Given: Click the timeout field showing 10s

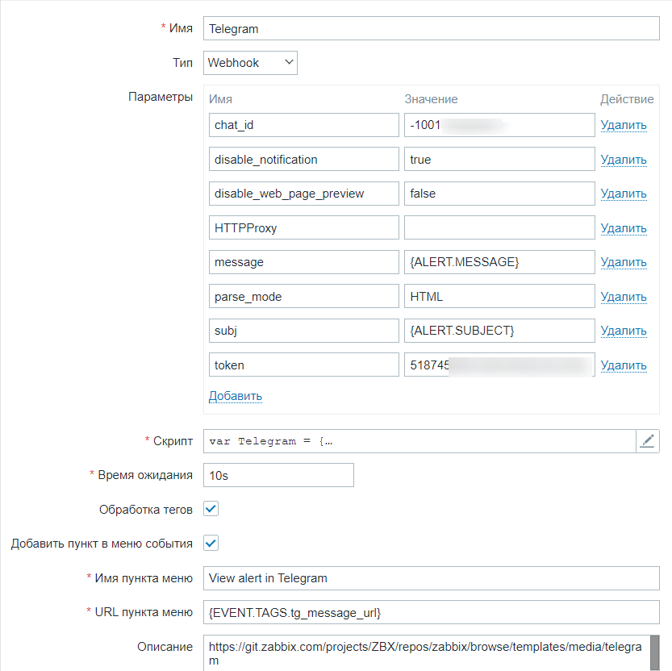Looking at the screenshot, I should 278,475.
